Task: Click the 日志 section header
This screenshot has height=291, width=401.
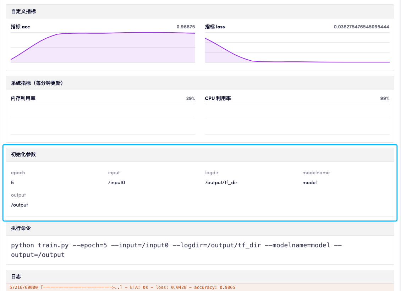Action: pyautogui.click(x=16, y=276)
